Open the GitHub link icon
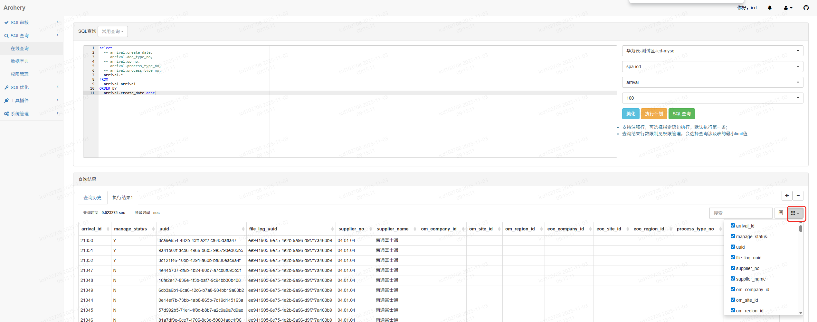Image resolution: width=817 pixels, height=322 pixels. coord(806,8)
